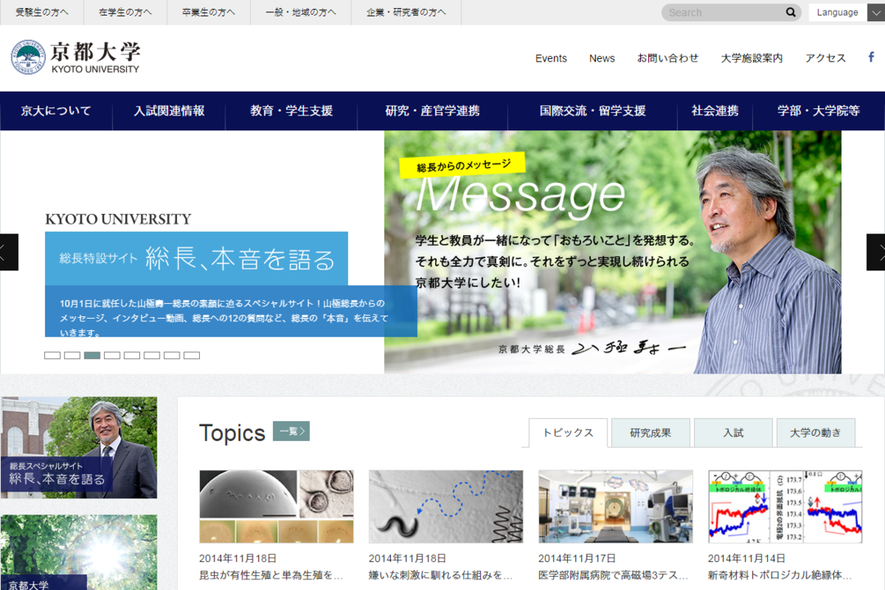Open 受験生の方へ top link

(x=42, y=11)
